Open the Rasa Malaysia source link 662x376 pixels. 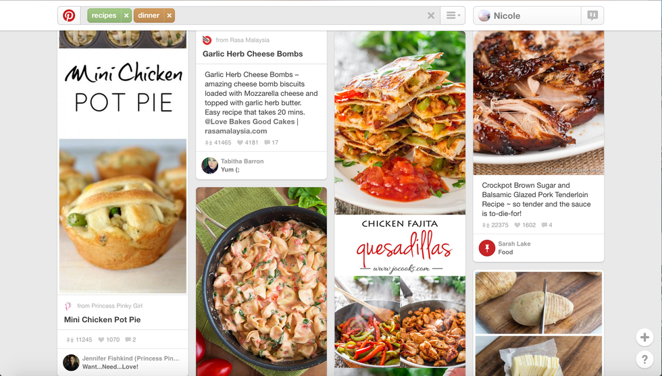point(243,40)
